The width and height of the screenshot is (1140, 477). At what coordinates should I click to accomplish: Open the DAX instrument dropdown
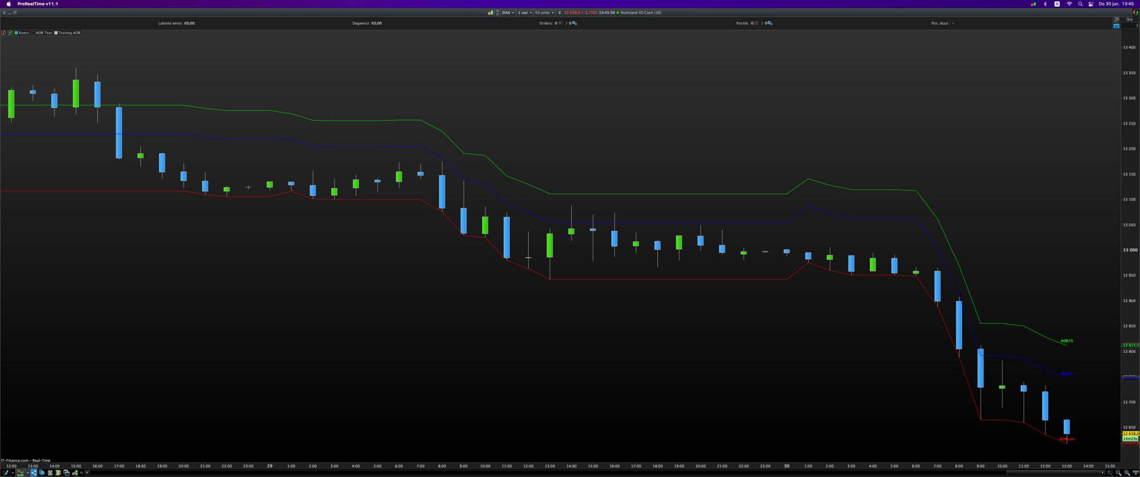tap(508, 13)
